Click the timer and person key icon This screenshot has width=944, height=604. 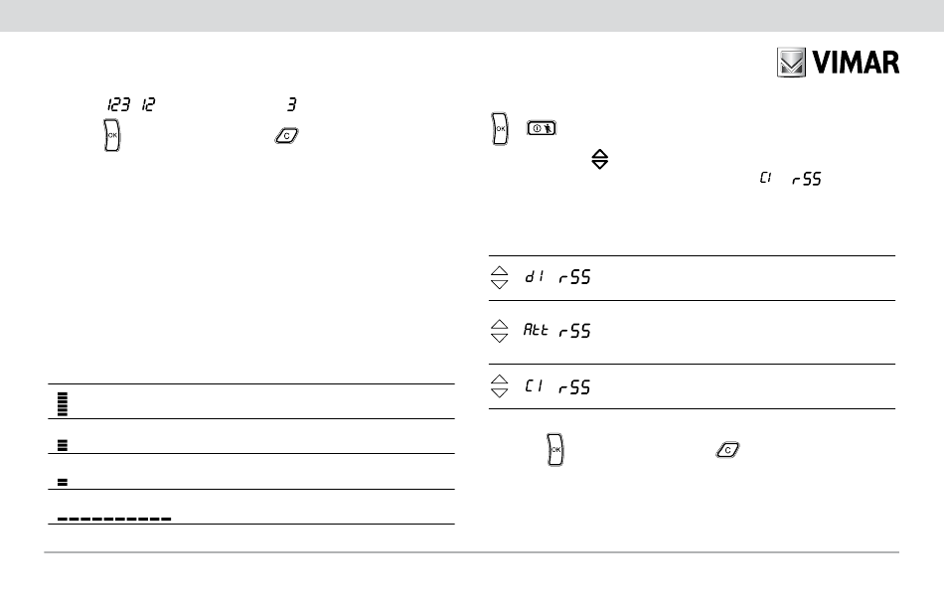coord(542,128)
